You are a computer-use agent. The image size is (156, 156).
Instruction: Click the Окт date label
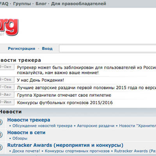pyautogui.click(x=7, y=67)
